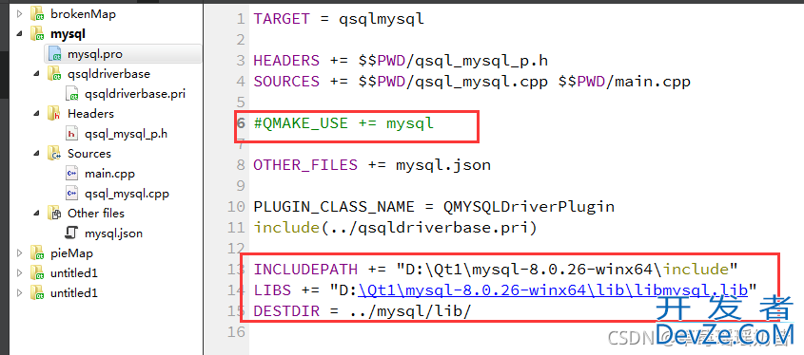The height and width of the screenshot is (355, 804).
Task: Open mysql.pro in the tree
Action: pos(95,54)
